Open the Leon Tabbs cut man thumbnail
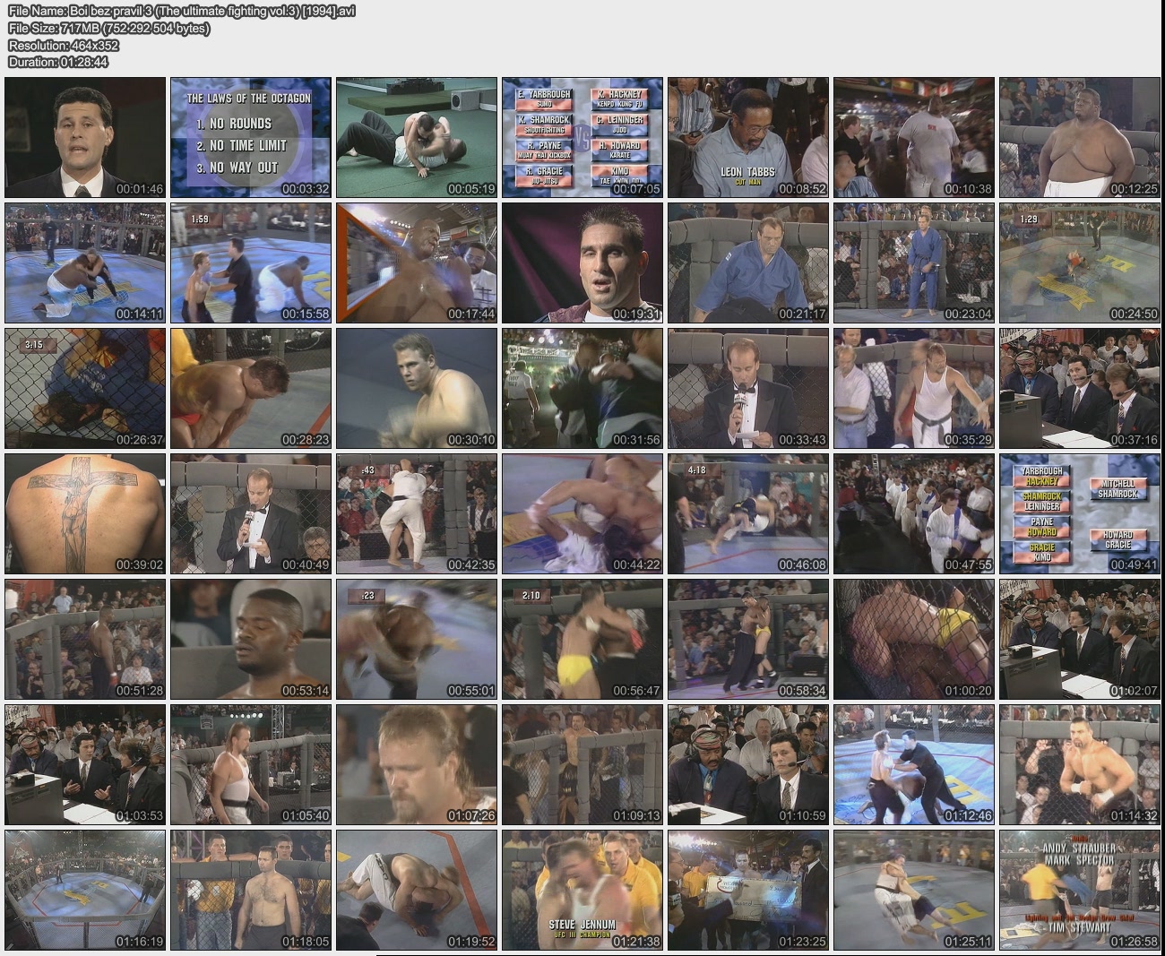Image resolution: width=1165 pixels, height=956 pixels. pos(747,137)
